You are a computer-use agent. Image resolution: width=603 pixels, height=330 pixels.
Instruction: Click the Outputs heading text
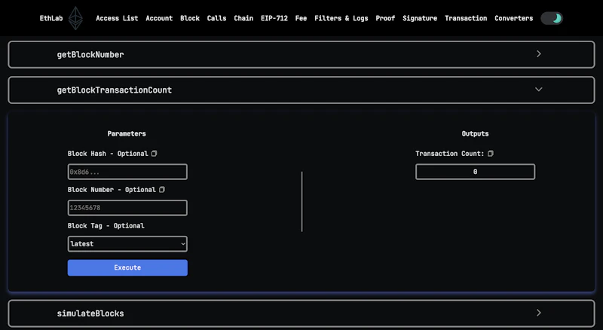[475, 133]
